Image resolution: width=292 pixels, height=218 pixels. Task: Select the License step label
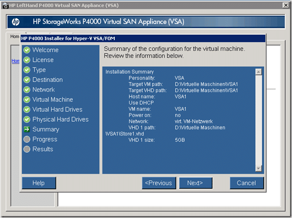(43, 60)
